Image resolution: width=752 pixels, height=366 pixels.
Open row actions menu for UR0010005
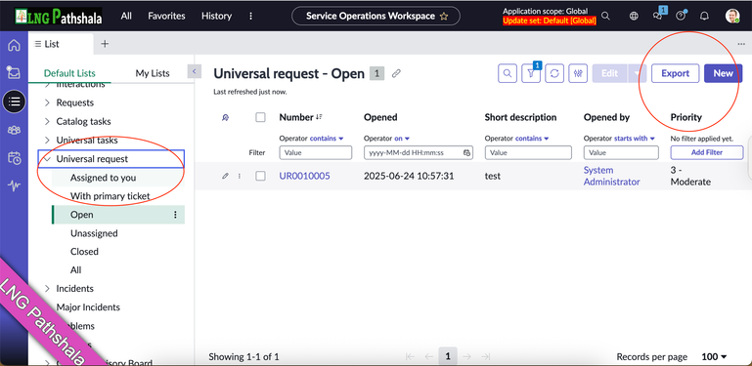(x=240, y=176)
